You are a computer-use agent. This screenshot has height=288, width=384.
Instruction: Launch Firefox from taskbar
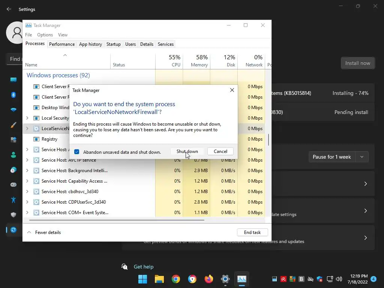(208, 279)
